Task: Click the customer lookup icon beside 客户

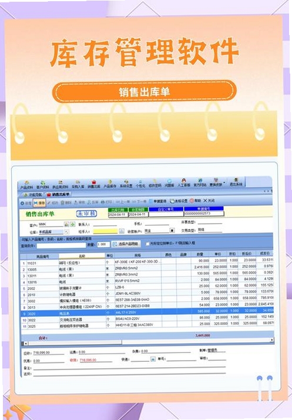Action: pos(66,224)
